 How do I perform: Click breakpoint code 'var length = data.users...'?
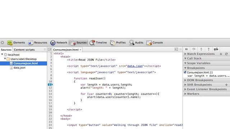[208, 76]
